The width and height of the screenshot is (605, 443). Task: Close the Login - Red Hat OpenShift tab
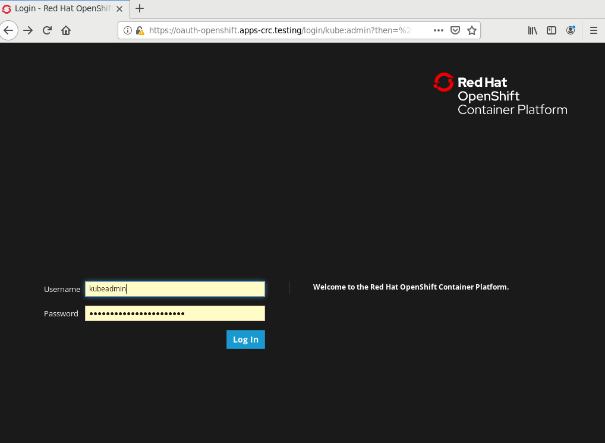[x=119, y=9]
